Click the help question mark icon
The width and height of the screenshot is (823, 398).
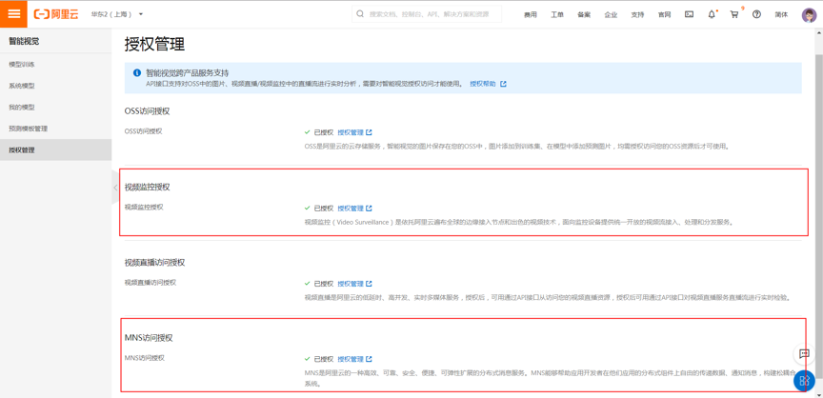click(756, 14)
